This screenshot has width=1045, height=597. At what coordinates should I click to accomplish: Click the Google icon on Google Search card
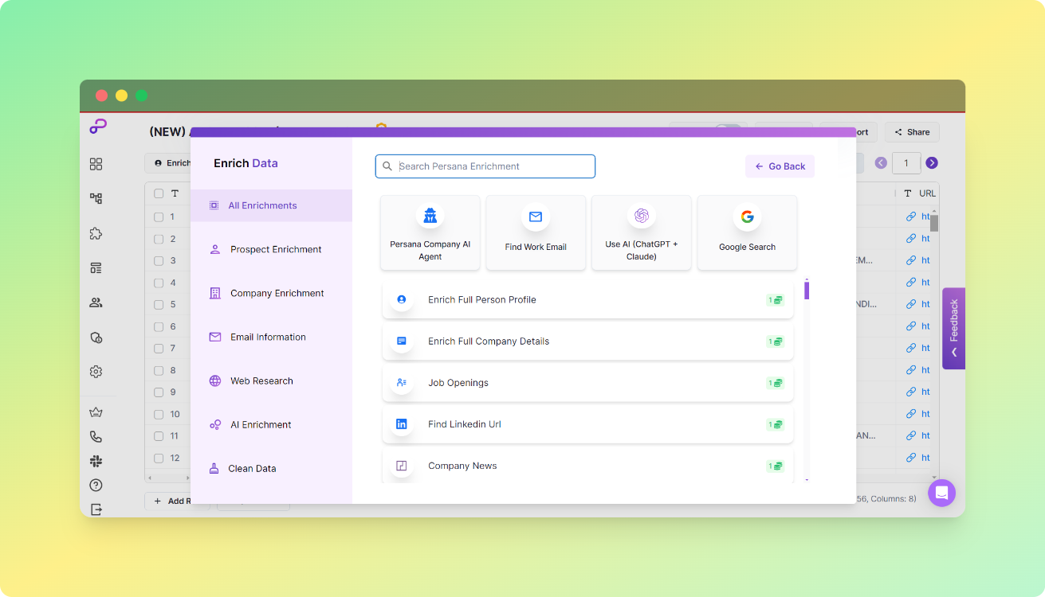tap(747, 215)
